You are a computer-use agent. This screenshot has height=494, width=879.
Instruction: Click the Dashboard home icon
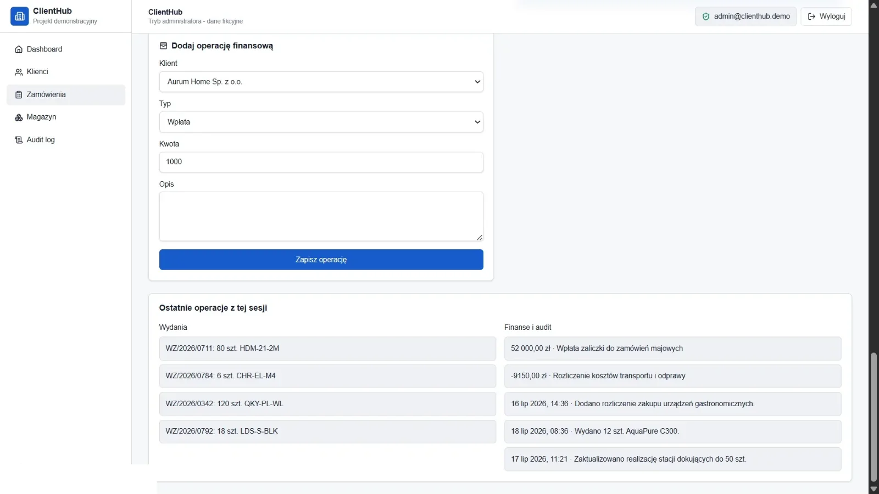tap(19, 49)
